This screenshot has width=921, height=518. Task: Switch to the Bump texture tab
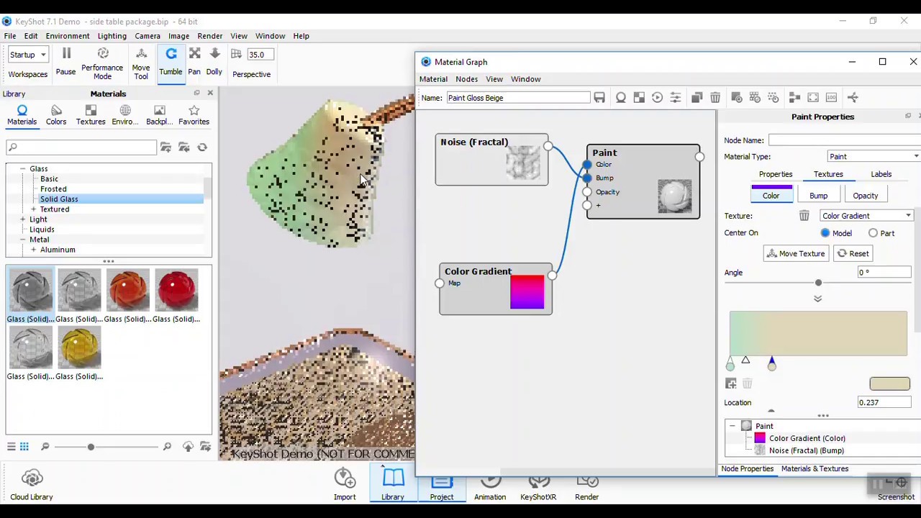818,196
